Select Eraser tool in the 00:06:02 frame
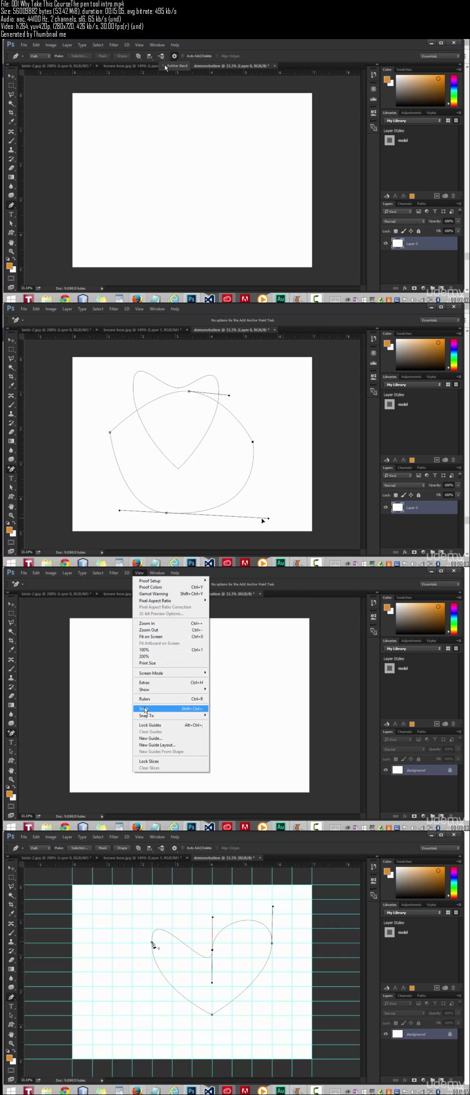470x1095 pixels. click(x=11, y=432)
